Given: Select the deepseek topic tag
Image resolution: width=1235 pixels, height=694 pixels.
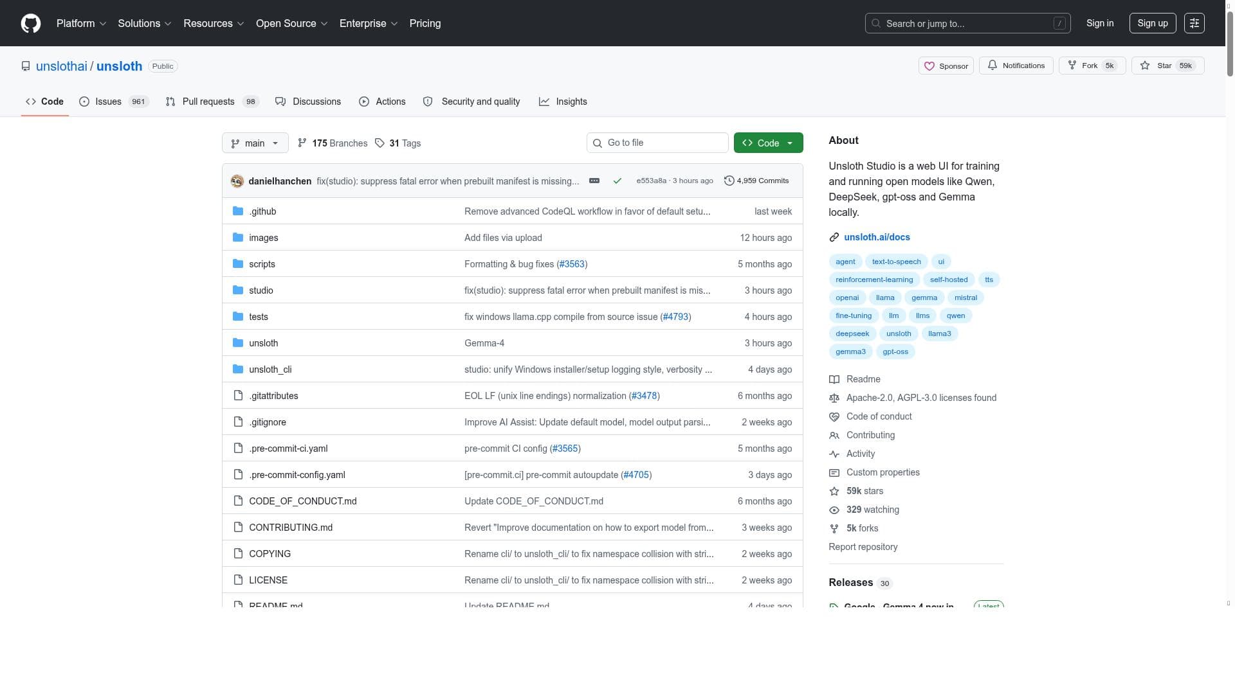Looking at the screenshot, I should [852, 334].
